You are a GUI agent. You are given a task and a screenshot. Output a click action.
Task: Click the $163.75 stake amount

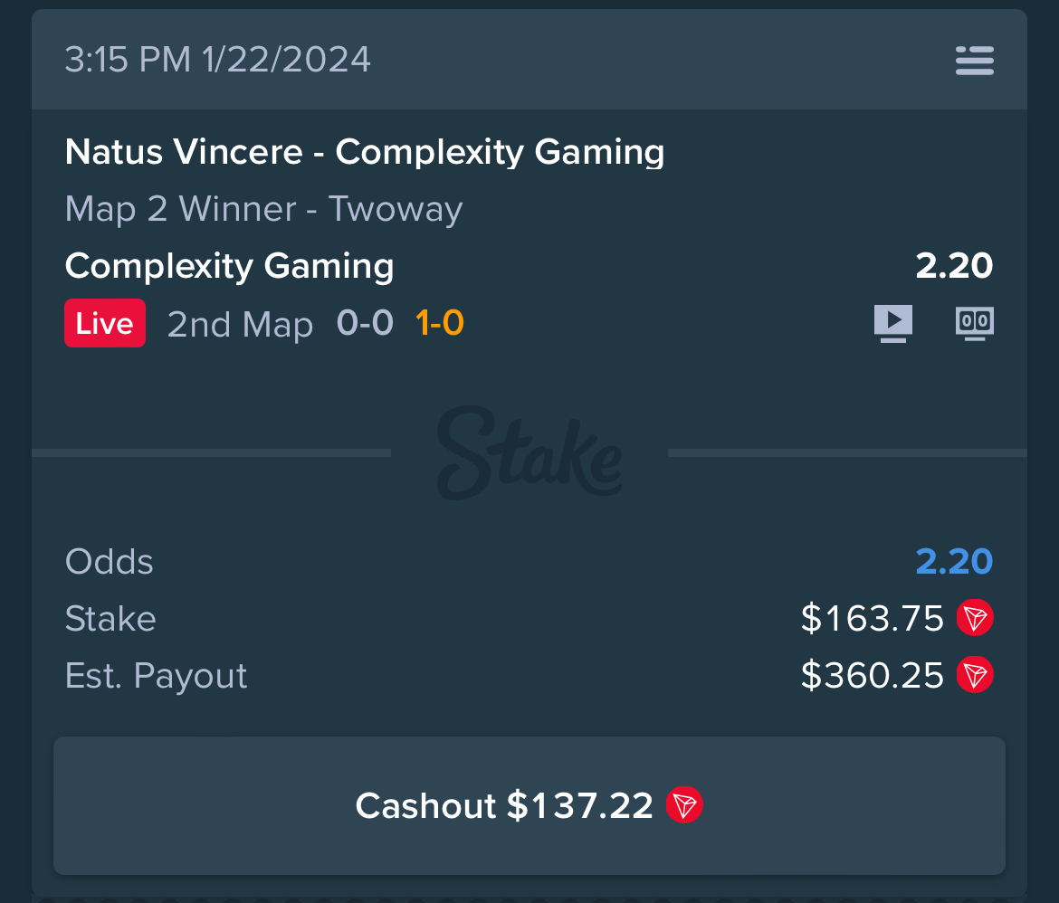click(872, 618)
